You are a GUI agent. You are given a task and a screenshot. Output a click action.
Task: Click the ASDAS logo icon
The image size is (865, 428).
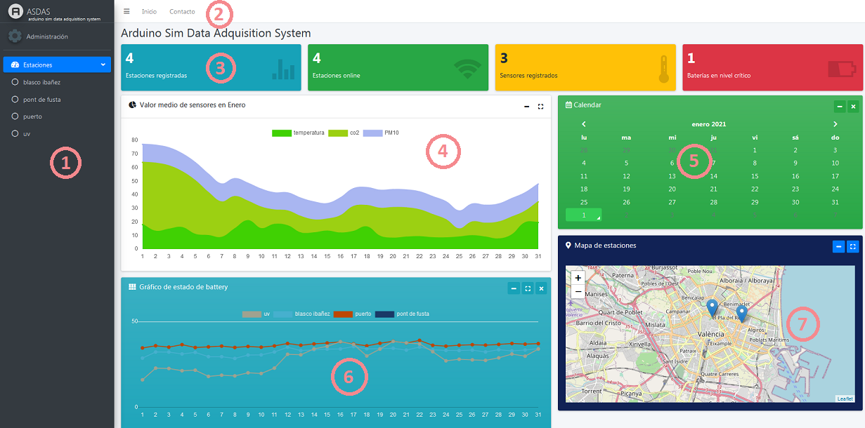(15, 13)
